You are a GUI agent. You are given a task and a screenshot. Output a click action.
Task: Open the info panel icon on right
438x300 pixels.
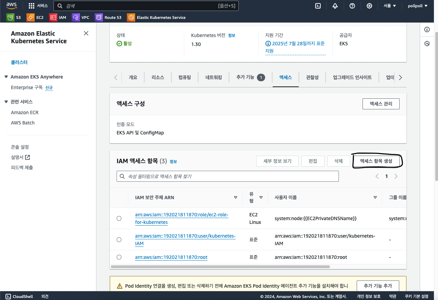[x=427, y=29]
